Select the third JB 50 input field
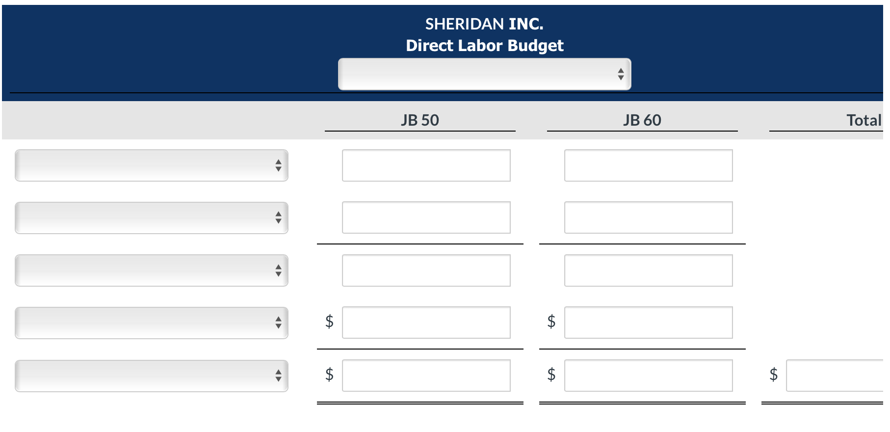Screen dimensions: 890x432 pyautogui.click(x=426, y=270)
